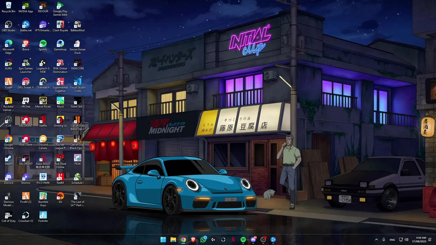Open the Riot Client shortcut
The width and height of the screenshot is (436, 245).
[x=26, y=141]
